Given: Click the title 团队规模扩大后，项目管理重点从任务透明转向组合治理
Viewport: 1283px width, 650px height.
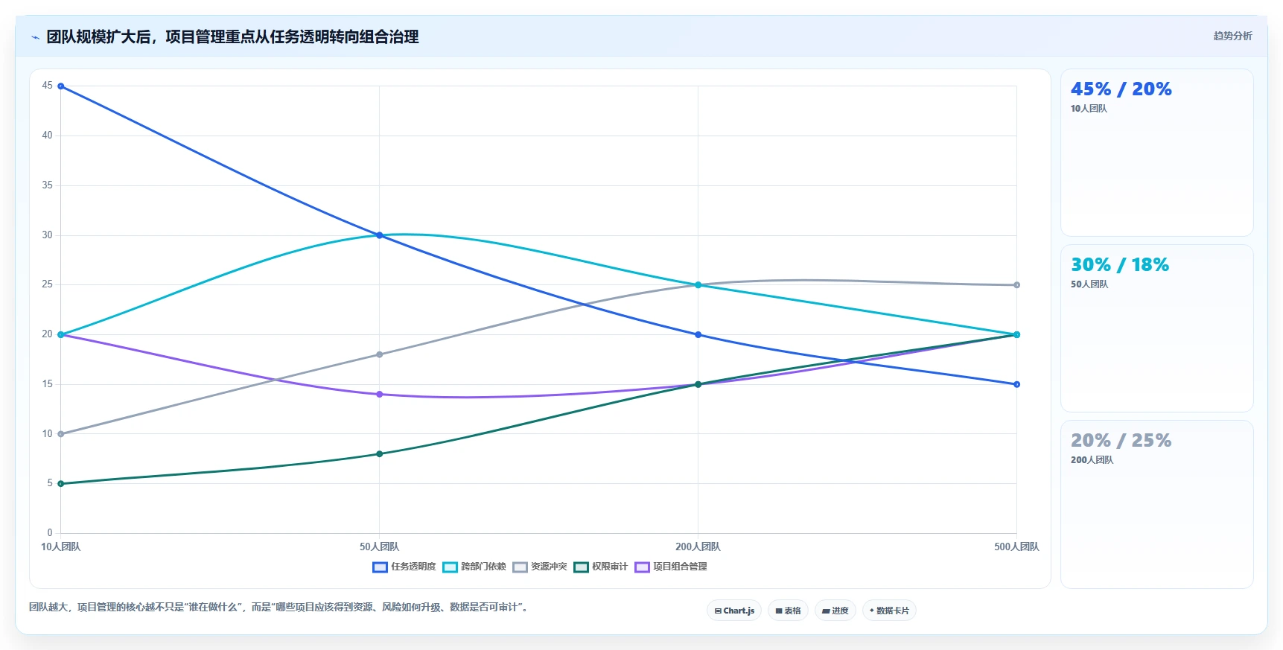Looking at the screenshot, I should pyautogui.click(x=232, y=36).
